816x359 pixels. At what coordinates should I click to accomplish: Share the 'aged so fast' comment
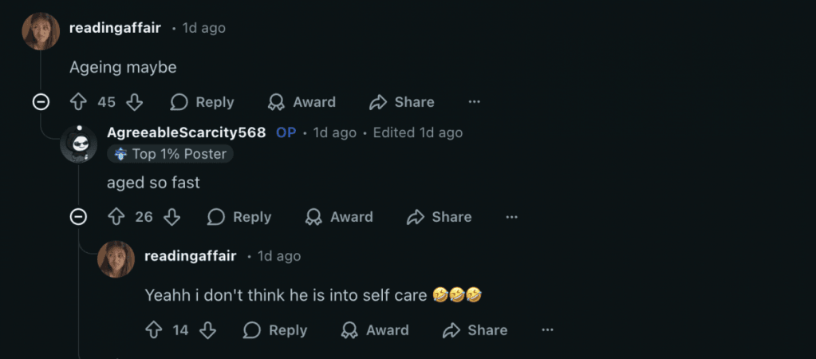pyautogui.click(x=439, y=217)
